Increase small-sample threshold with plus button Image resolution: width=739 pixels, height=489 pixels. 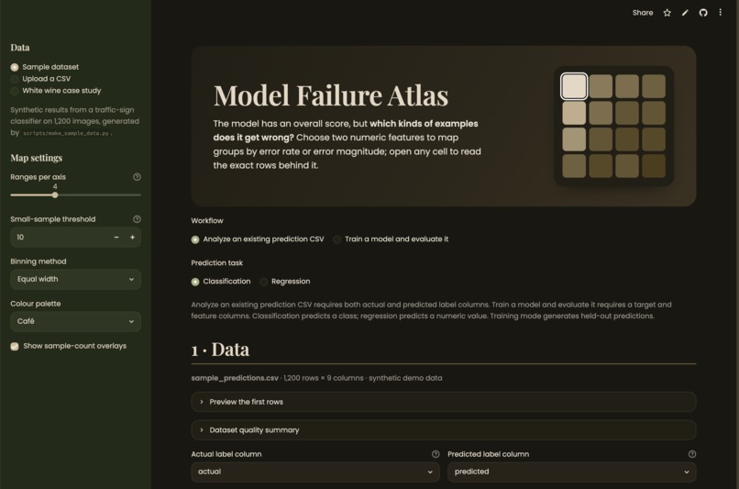(x=132, y=238)
